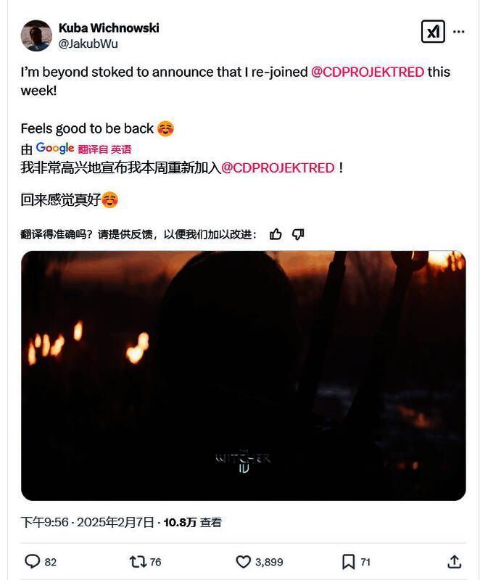Viewport: 480px width, 580px height.
Task: Click the '翻译自 英语' translation source link
Action: click(104, 149)
